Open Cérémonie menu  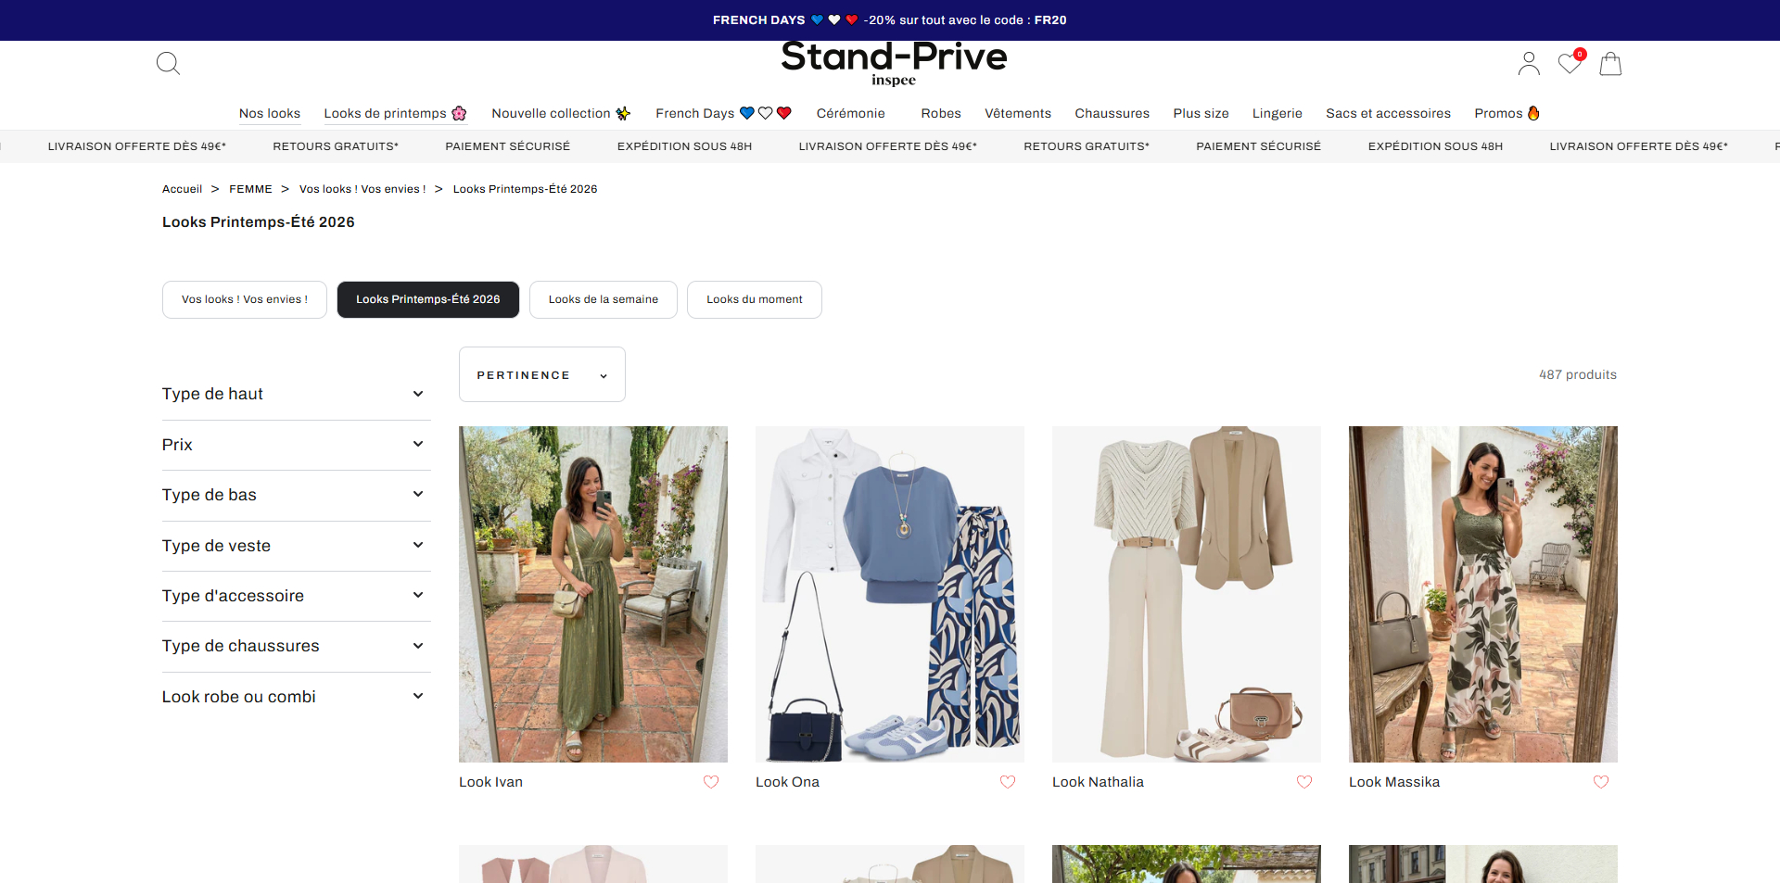pyautogui.click(x=851, y=113)
